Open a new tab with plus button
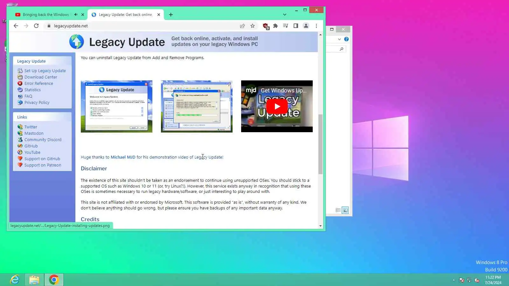509x286 pixels. coord(171,15)
